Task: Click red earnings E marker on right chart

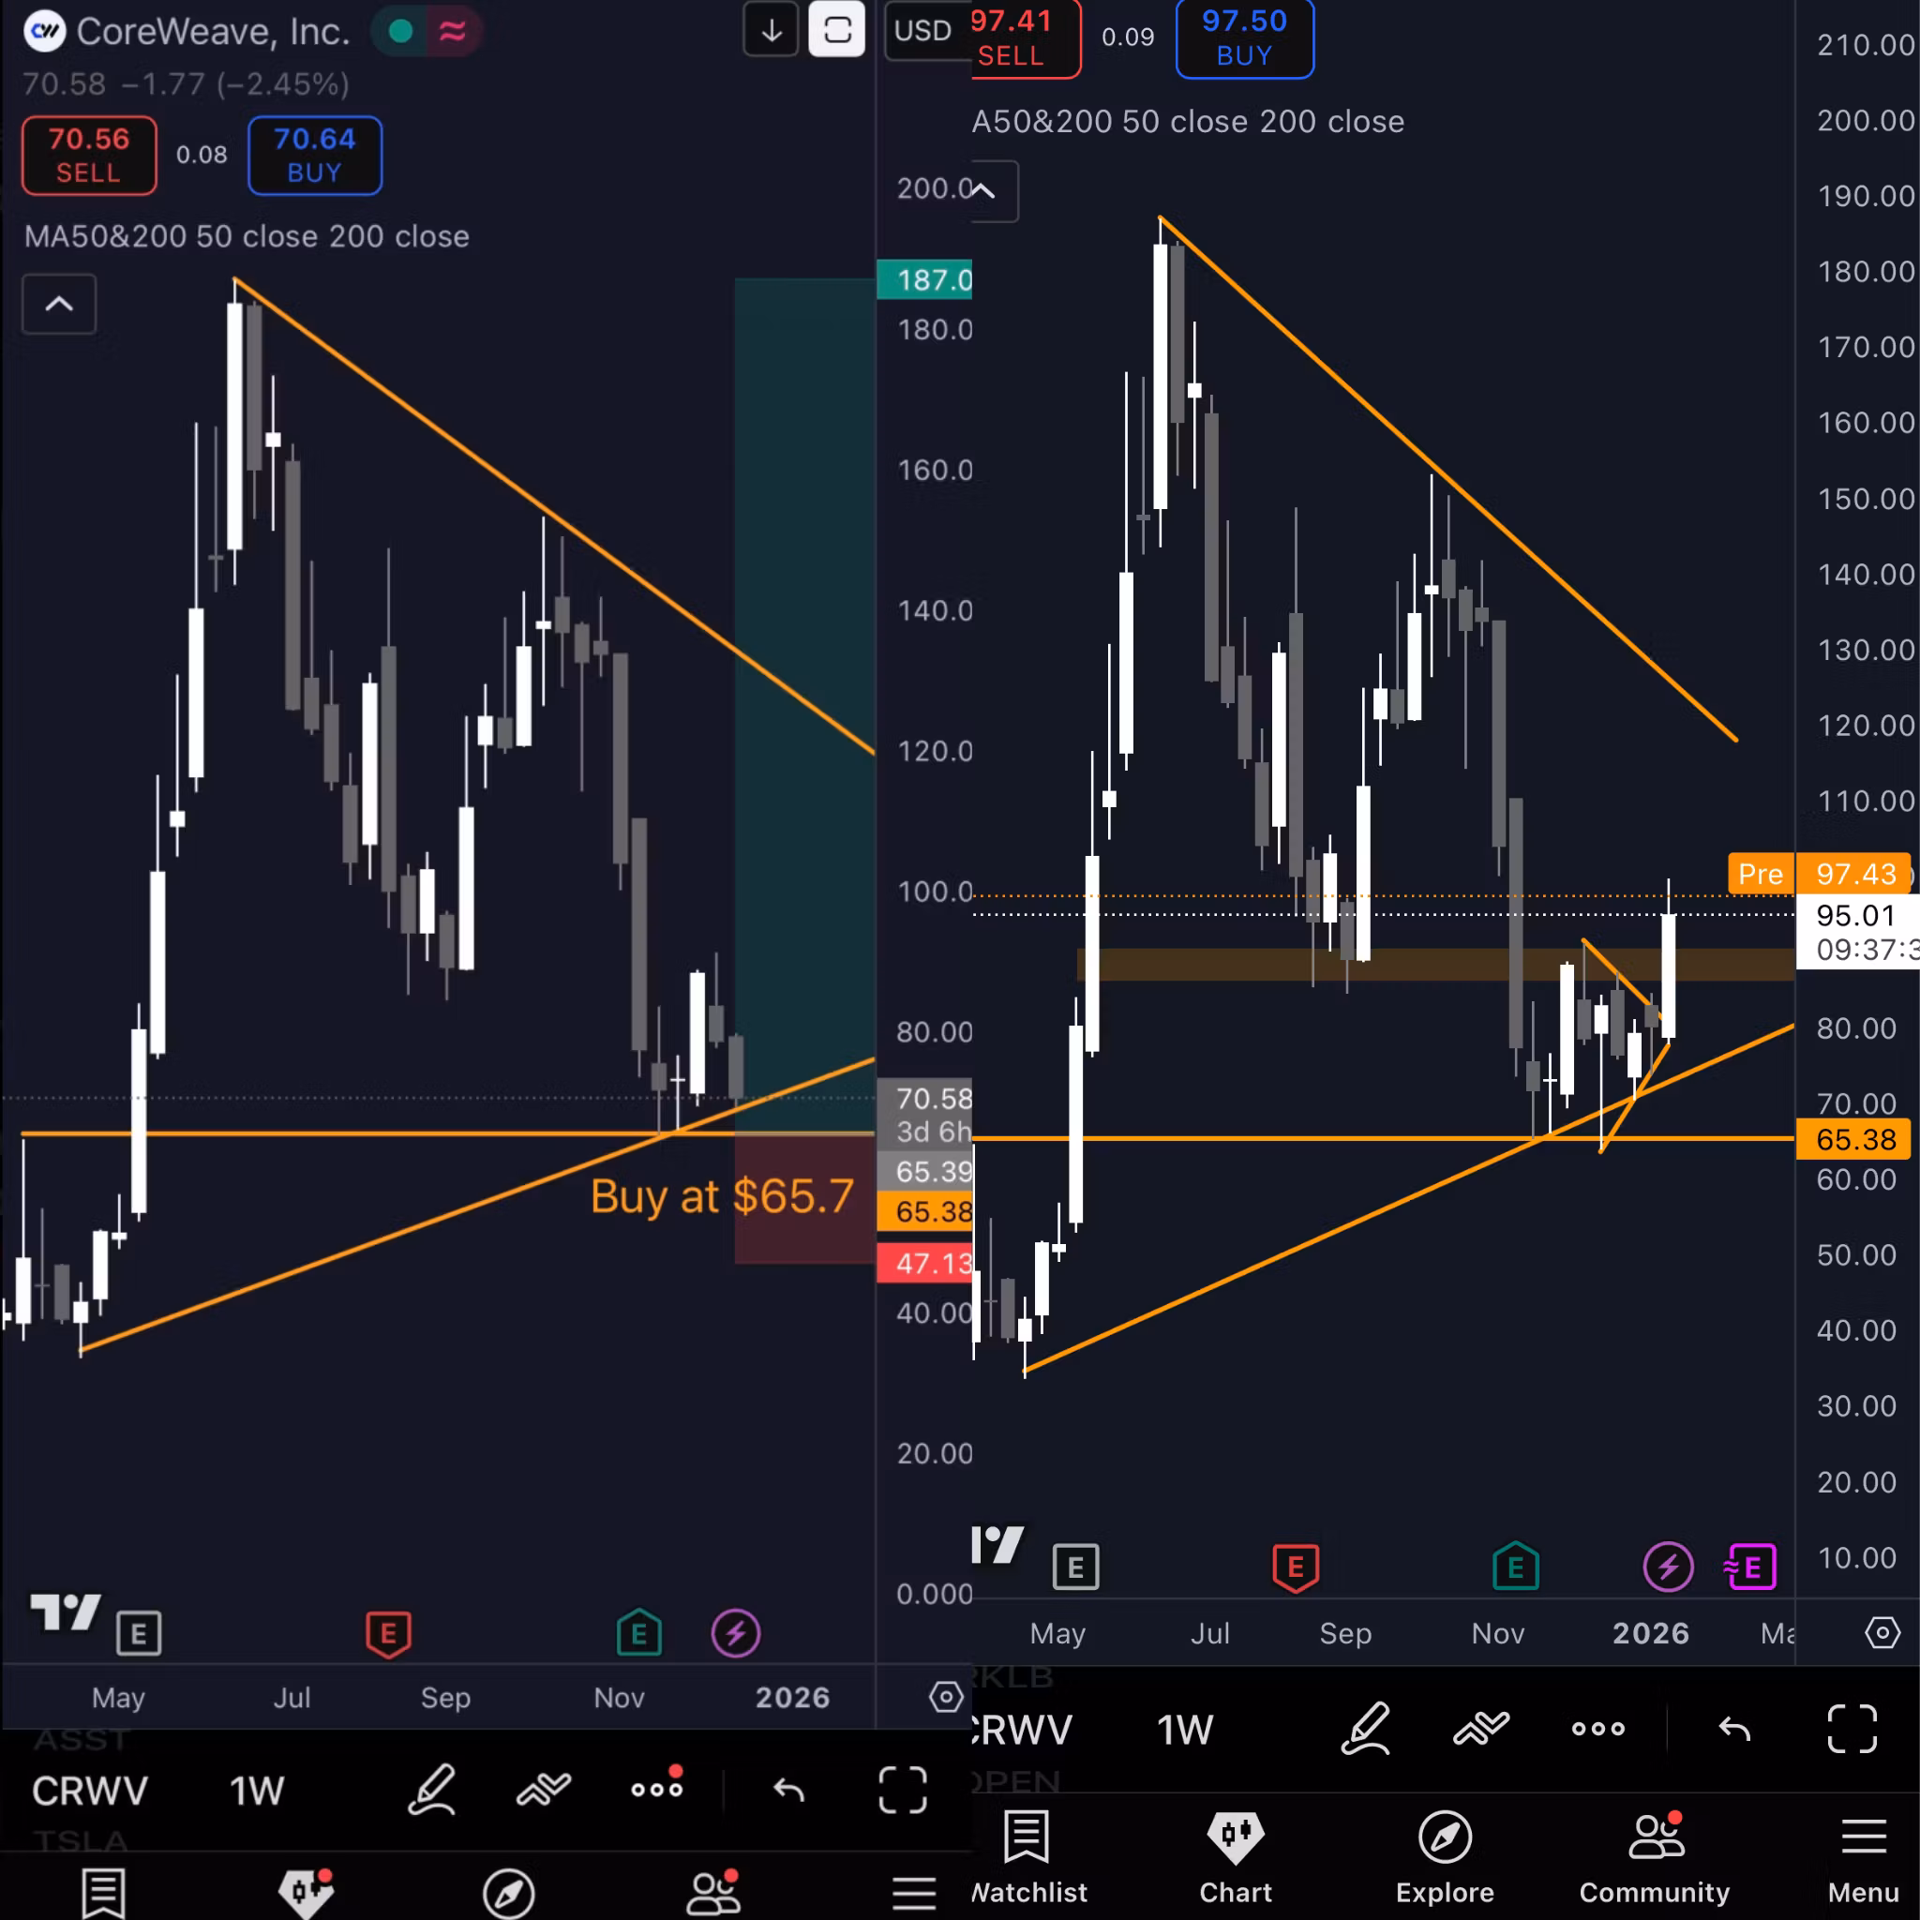Action: (1295, 1567)
